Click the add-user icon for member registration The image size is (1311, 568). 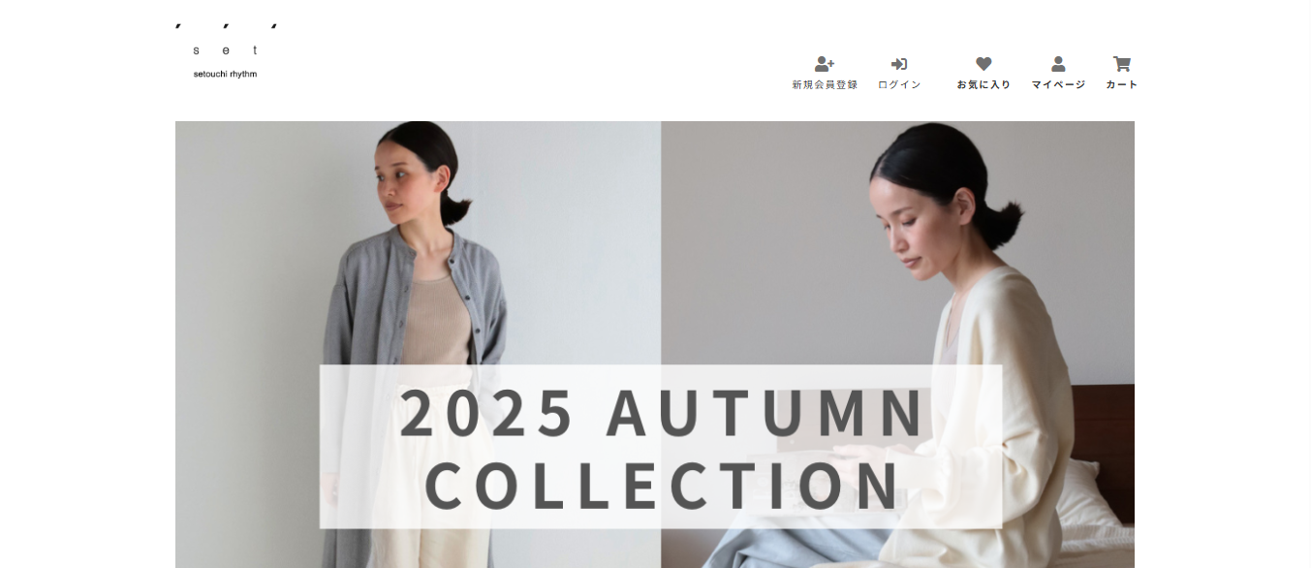click(825, 64)
